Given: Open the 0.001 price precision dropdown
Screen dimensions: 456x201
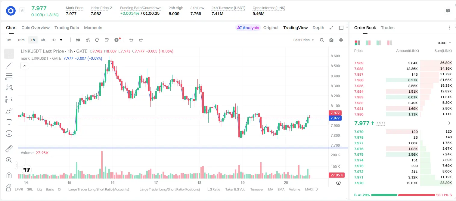Looking at the screenshot, I should [444, 43].
